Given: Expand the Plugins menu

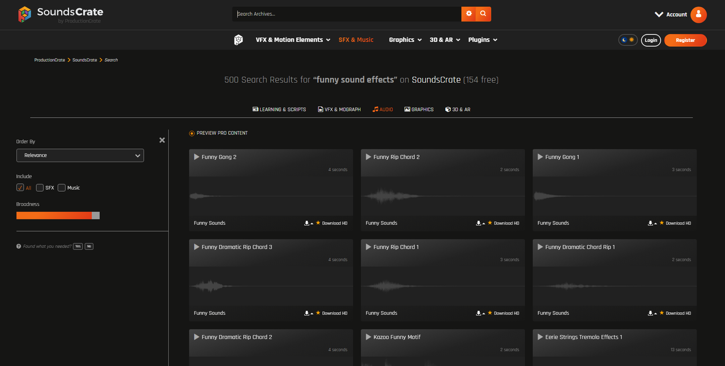Looking at the screenshot, I should coord(483,40).
